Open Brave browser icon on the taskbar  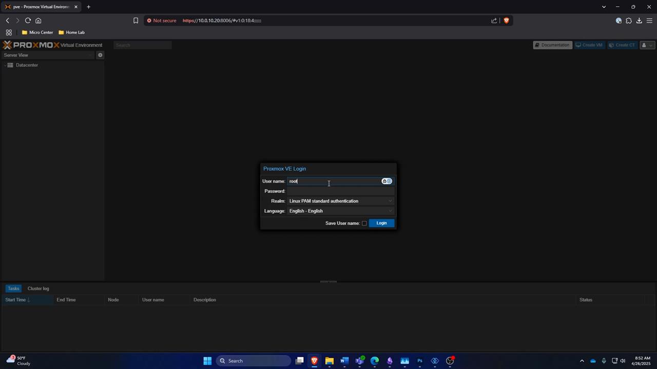[x=315, y=361]
